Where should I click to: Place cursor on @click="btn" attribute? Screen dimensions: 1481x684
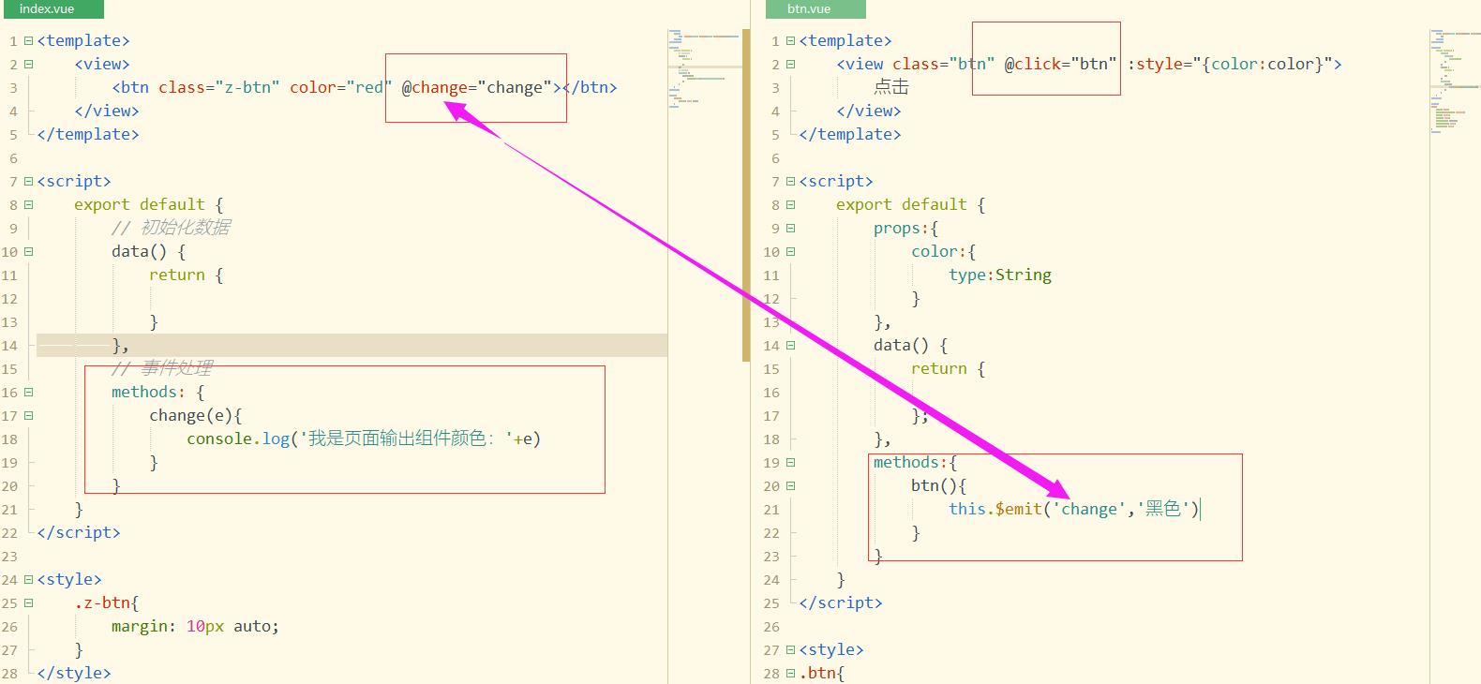point(1060,65)
